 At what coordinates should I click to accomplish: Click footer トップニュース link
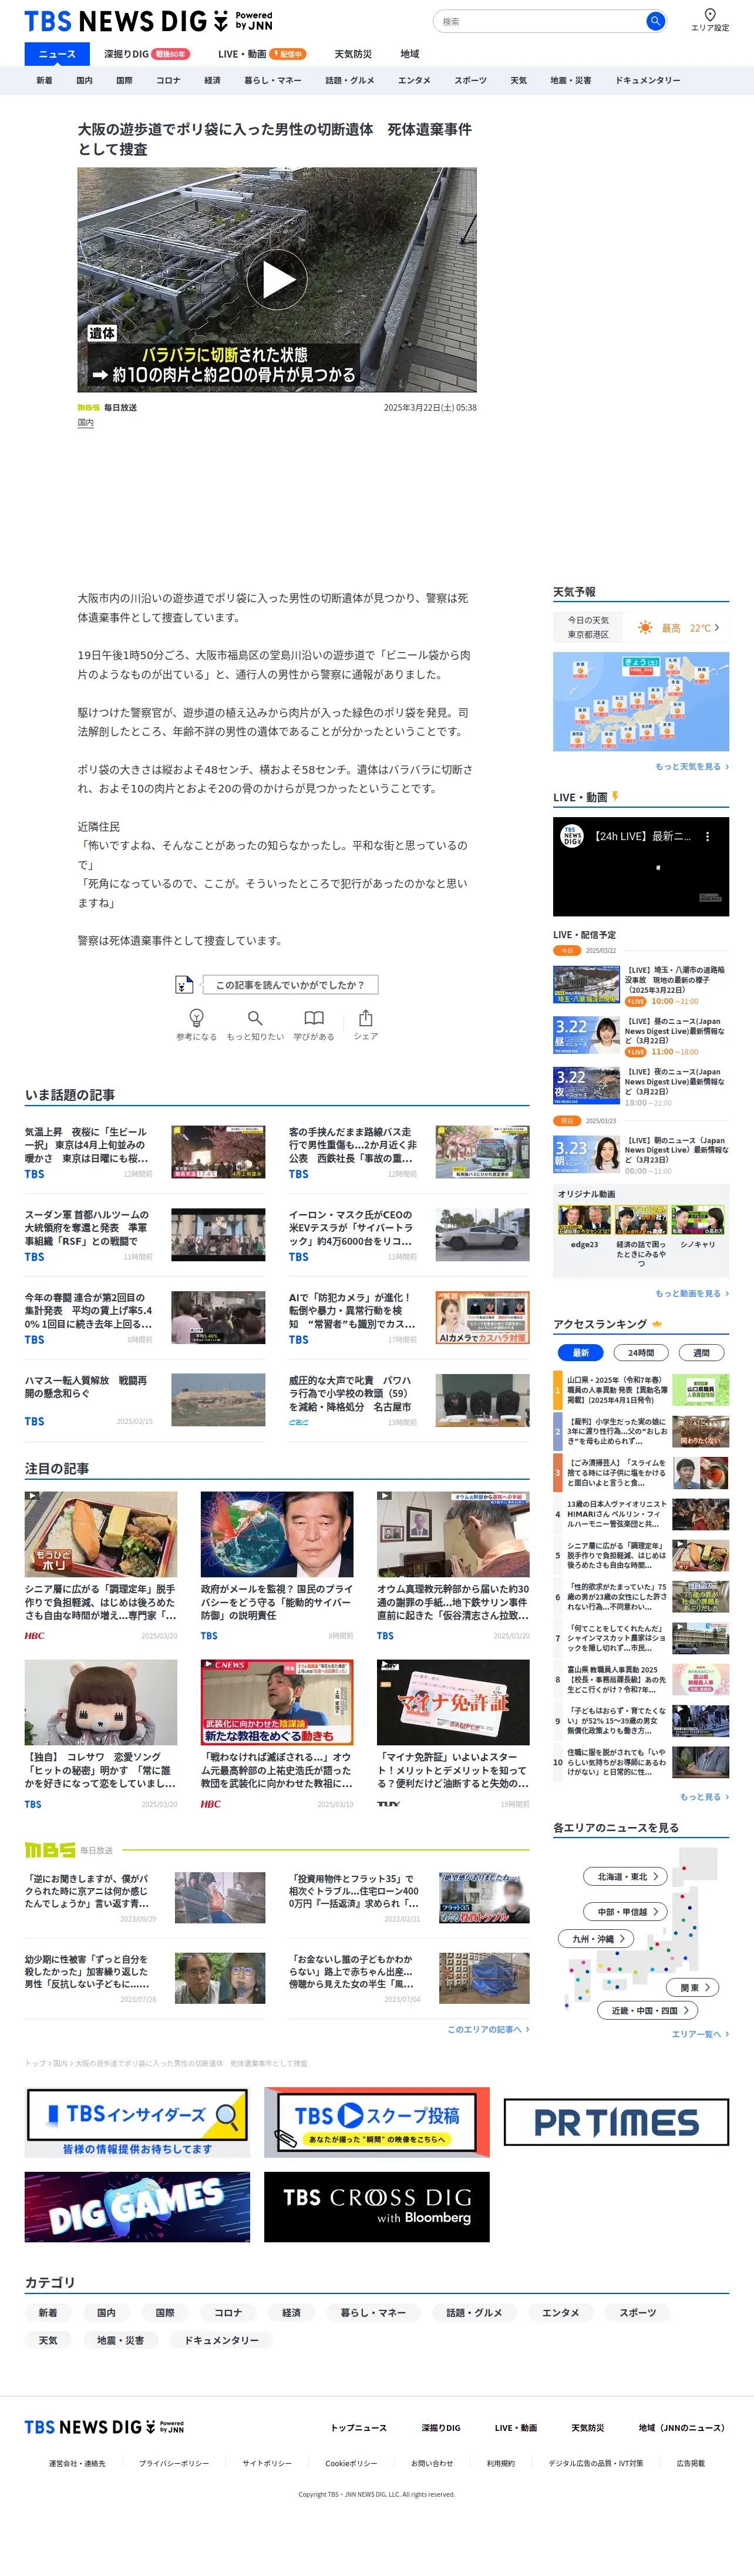point(359,2427)
